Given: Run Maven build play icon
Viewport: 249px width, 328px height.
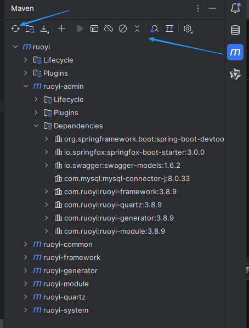Looking at the screenshot, I should point(80,29).
